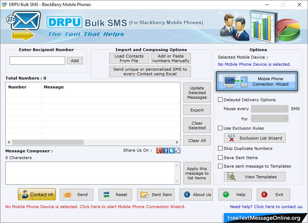Click Clear Selected button
Screen dimensions: 308x223
197,125
